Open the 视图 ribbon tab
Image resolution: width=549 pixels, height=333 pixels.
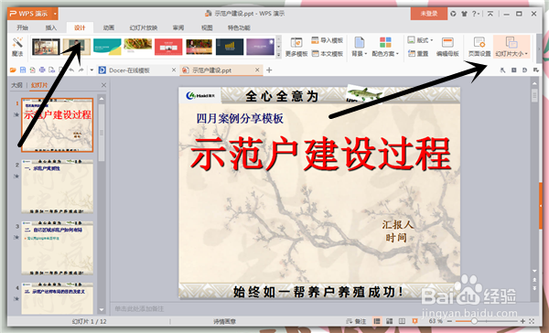coord(207,27)
